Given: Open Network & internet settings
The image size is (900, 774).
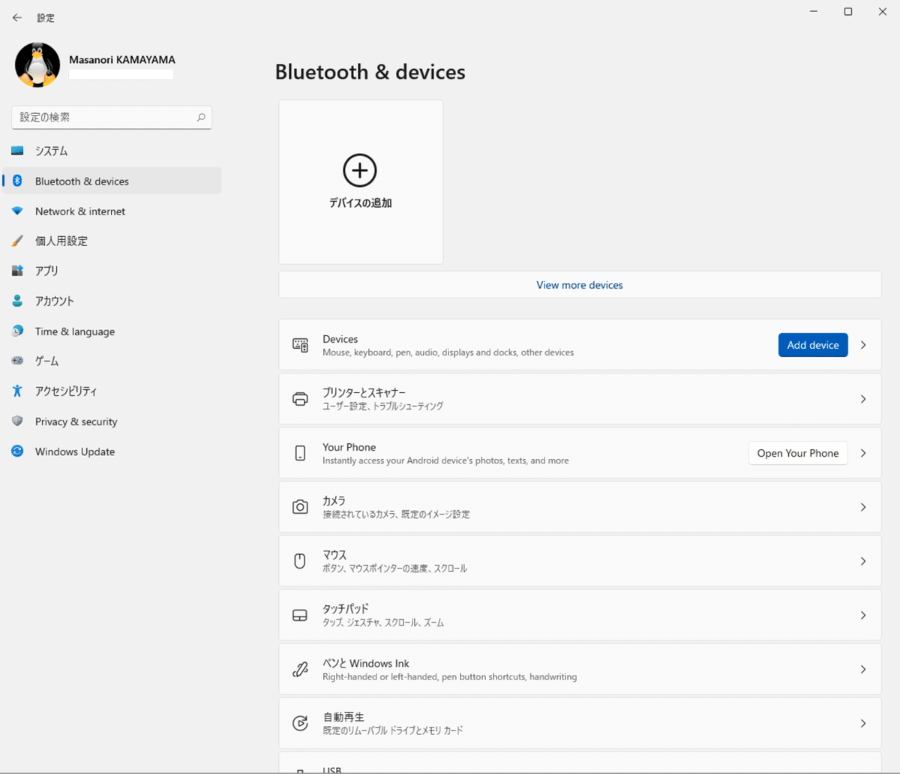Looking at the screenshot, I should coord(80,211).
